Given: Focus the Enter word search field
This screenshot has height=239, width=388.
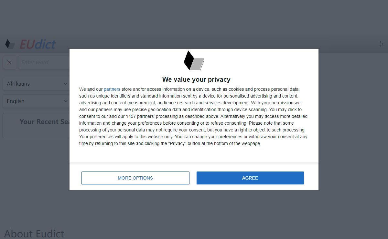Looking at the screenshot, I should pos(44,62).
